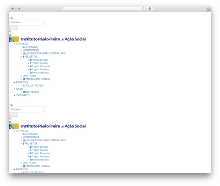Image resolution: width=220 pixels, height=186 pixels.
Task: Focus the upper Pesquise search field
Action: coord(27,22)
